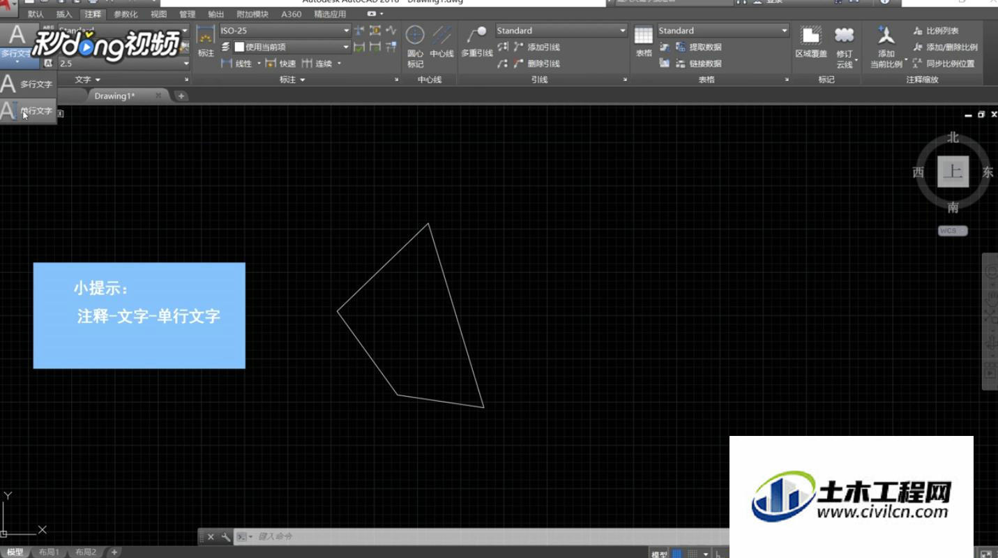The width and height of the screenshot is (998, 558).
Task: Switch to the 布局1 layout tab
Action: (x=49, y=552)
